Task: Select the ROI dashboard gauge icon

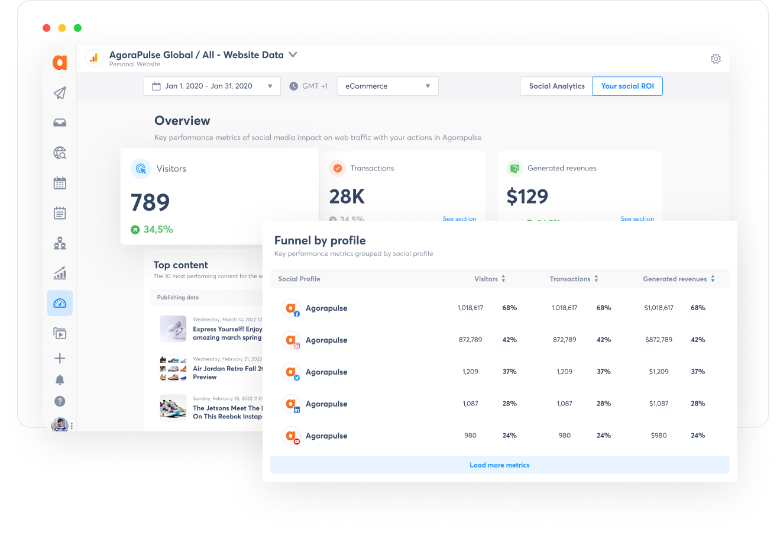Action: point(60,304)
